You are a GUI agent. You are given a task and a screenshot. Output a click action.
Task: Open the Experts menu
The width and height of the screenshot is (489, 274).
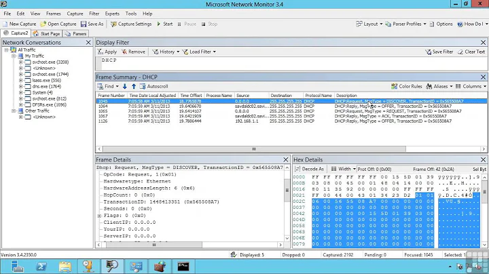point(112,14)
